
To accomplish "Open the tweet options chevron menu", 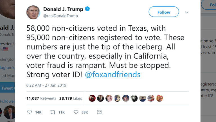I will pyautogui.click(x=186, y=12).
